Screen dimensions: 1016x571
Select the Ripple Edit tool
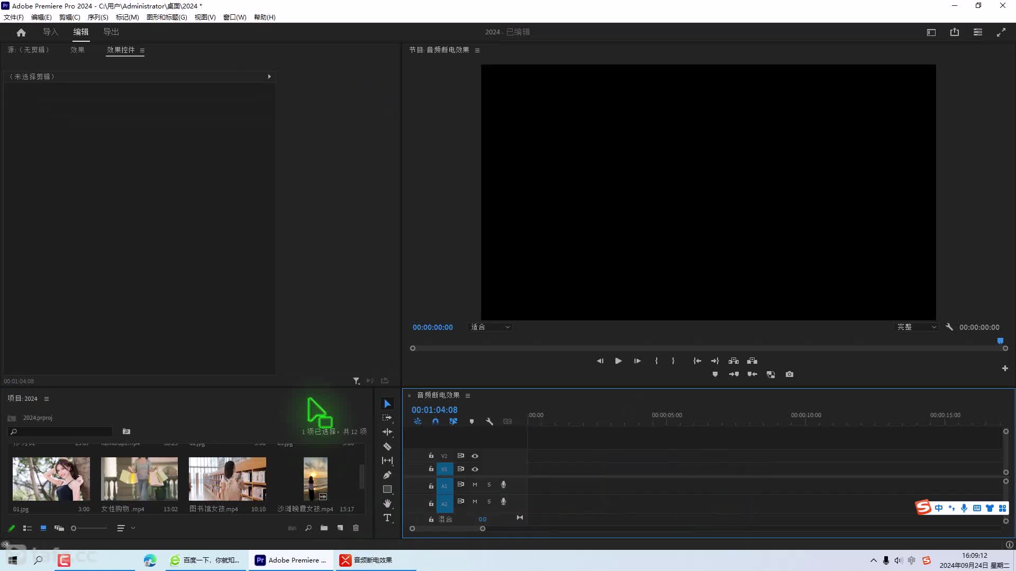(387, 432)
